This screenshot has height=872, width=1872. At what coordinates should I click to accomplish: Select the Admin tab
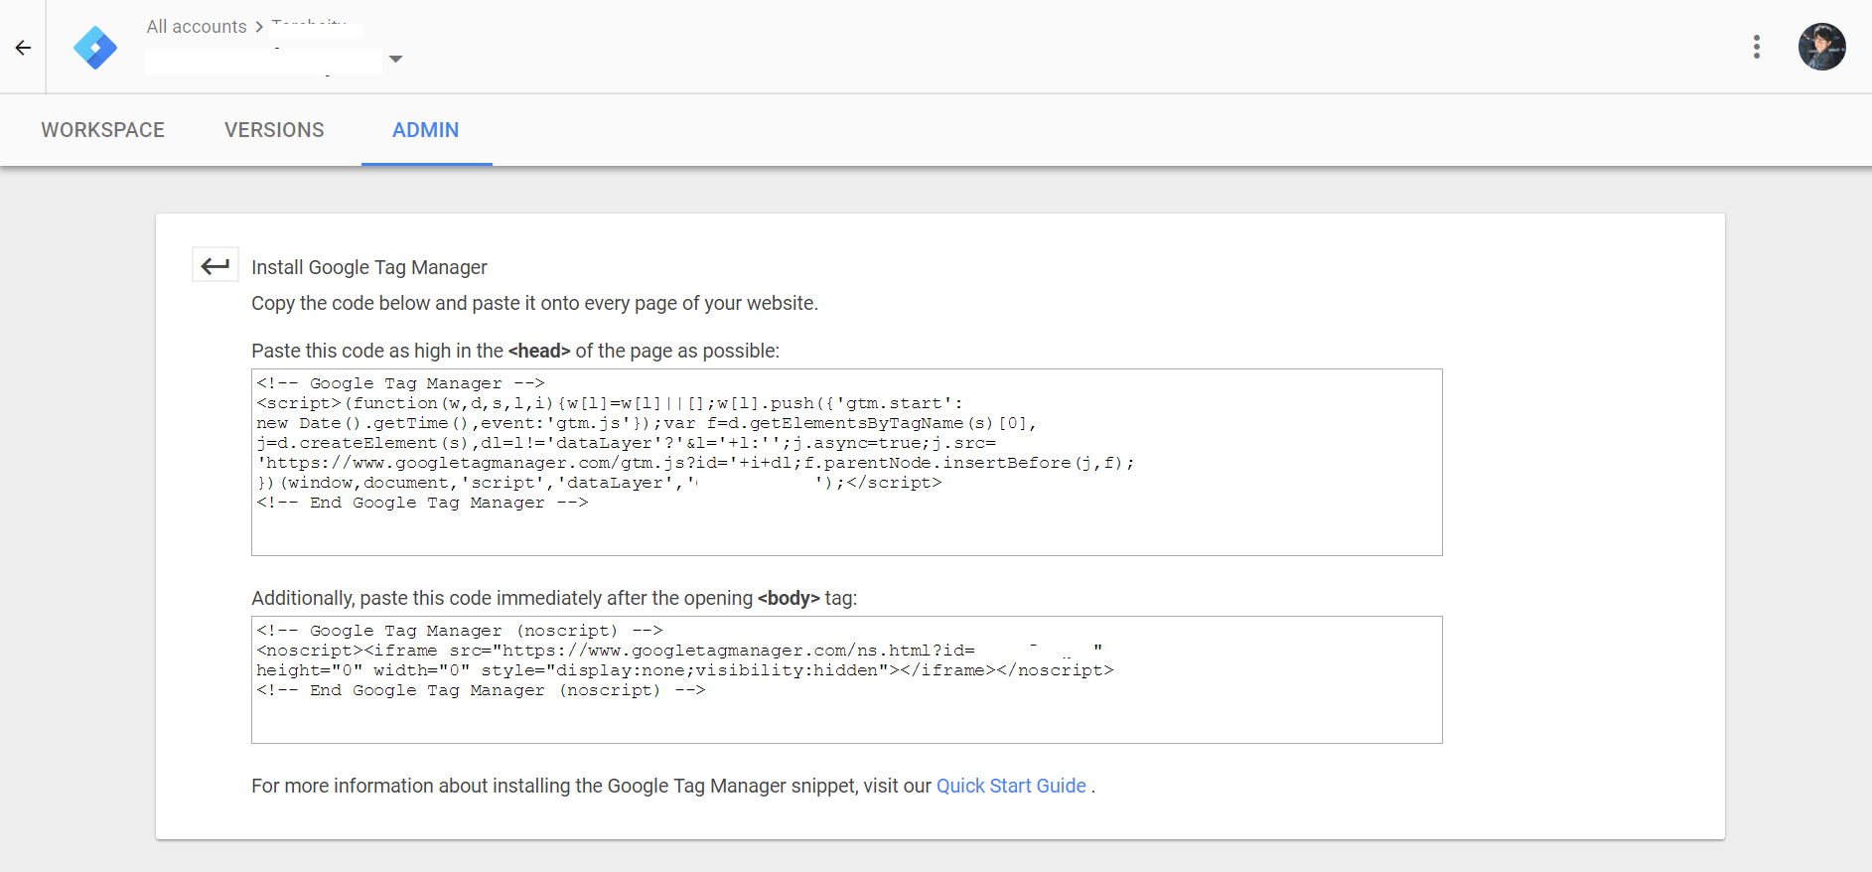426,130
